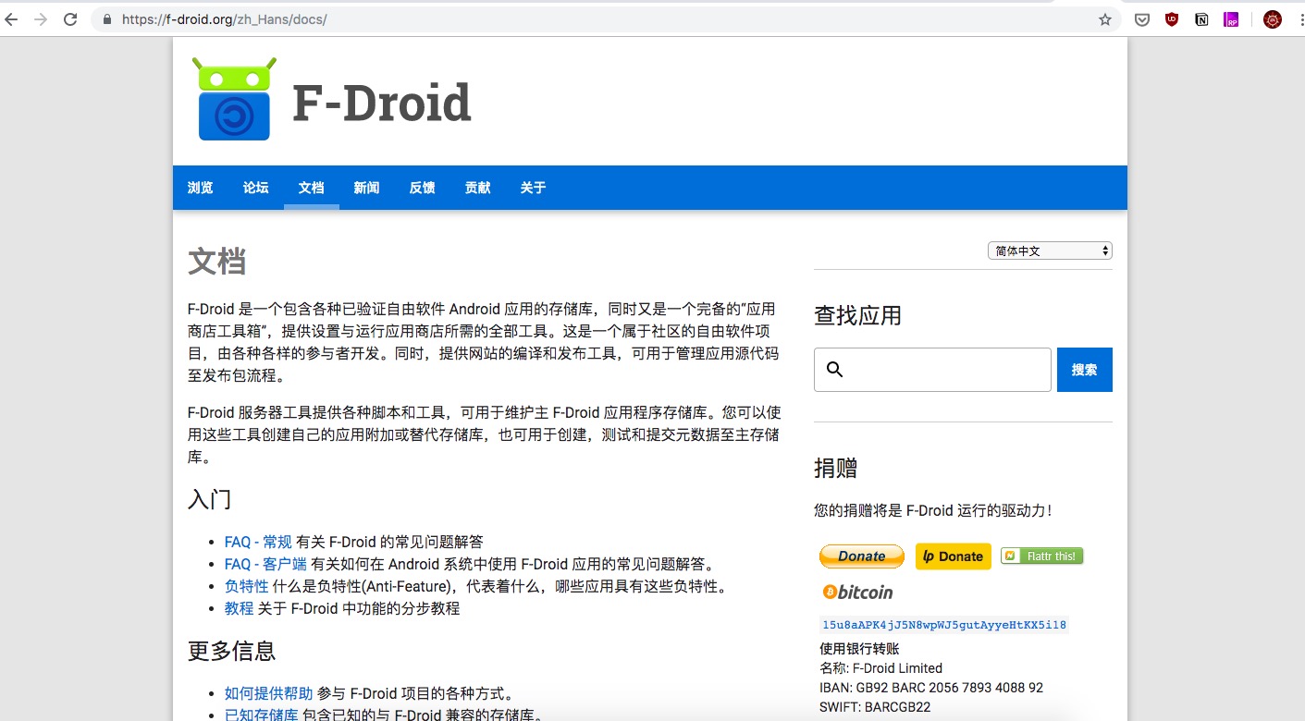This screenshot has width=1305, height=721.
Task: Open the 反馈 navigation tab
Action: (x=423, y=188)
